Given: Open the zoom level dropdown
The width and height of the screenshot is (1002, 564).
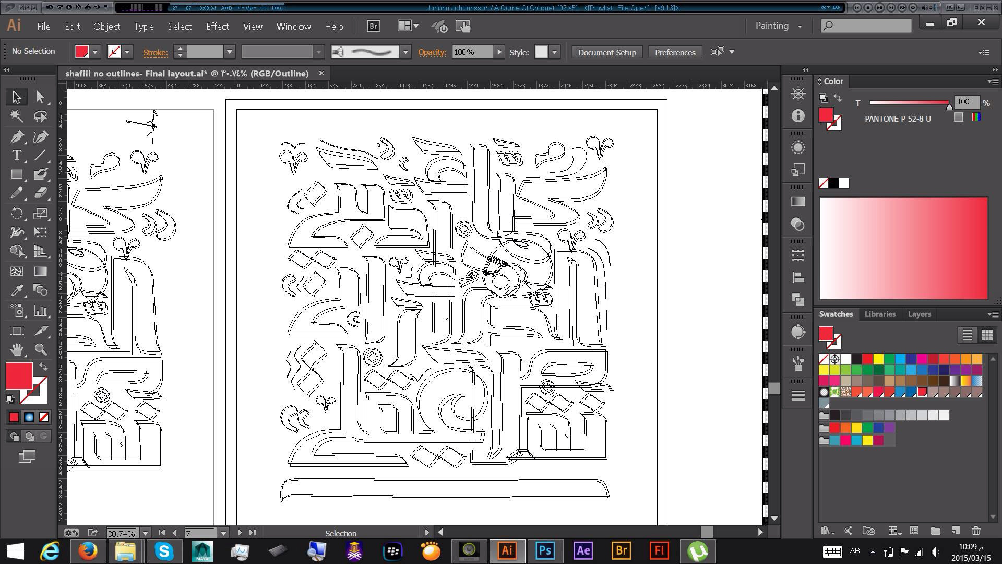Looking at the screenshot, I should 146,533.
